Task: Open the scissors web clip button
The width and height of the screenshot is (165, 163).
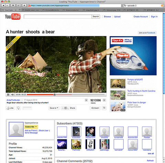Action: [19, 6]
